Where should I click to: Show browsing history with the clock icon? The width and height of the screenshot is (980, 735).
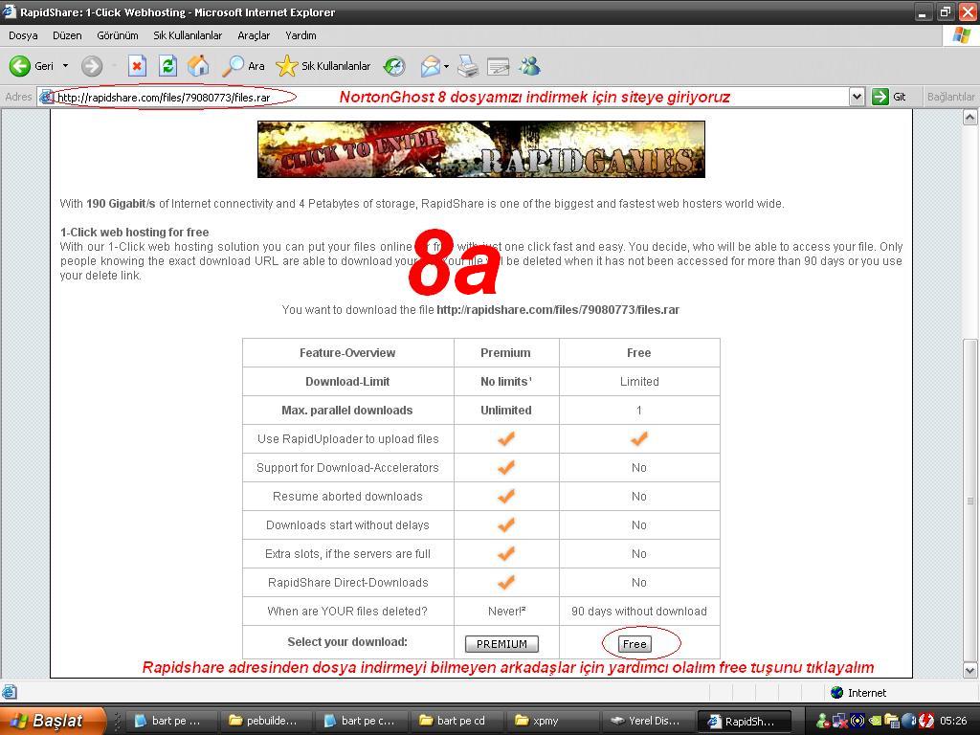point(393,66)
